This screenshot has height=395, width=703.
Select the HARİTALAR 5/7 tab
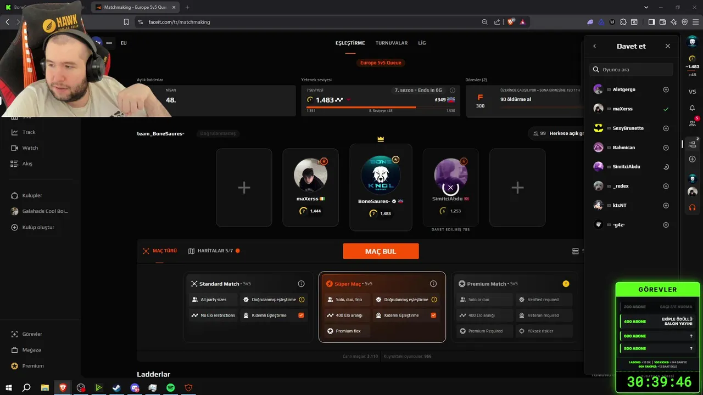[214, 251]
